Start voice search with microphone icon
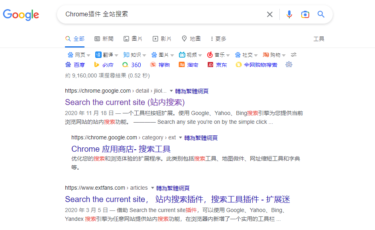The height and width of the screenshot is (230, 375). coord(289,14)
